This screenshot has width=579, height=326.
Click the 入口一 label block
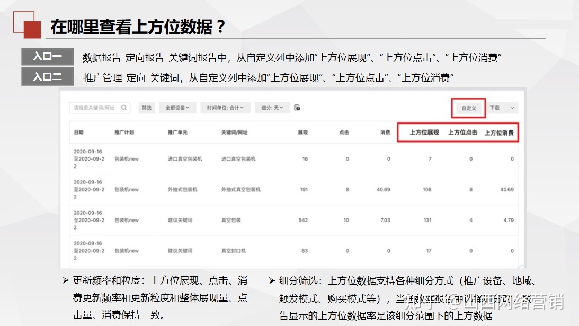[x=47, y=57]
